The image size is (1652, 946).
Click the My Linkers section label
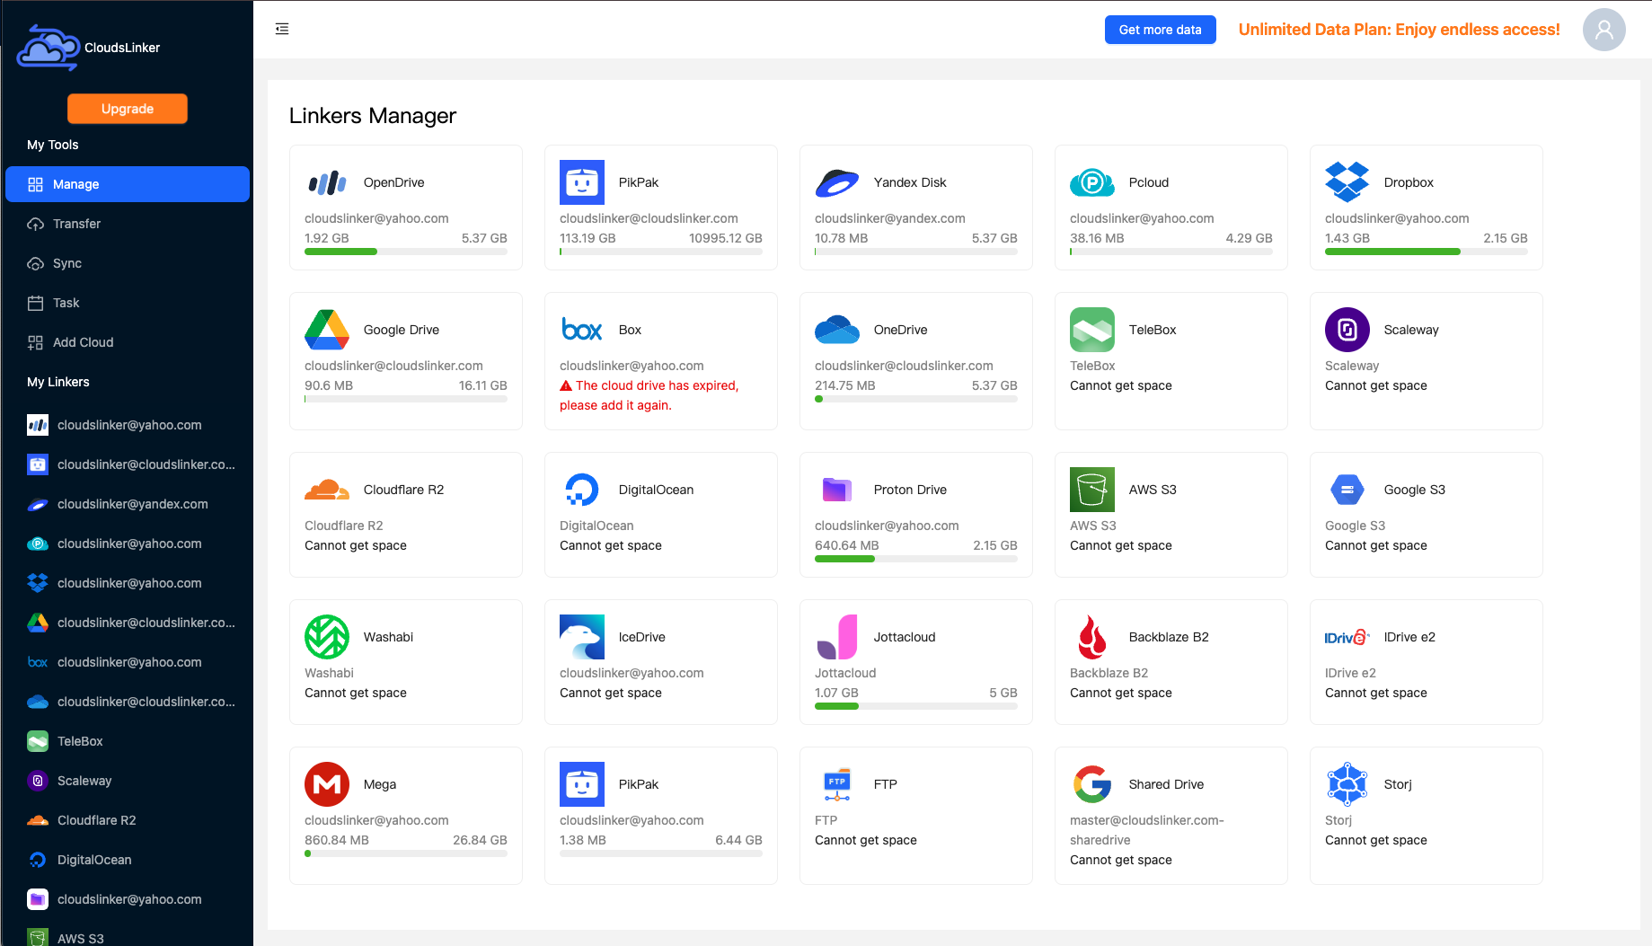coord(58,382)
